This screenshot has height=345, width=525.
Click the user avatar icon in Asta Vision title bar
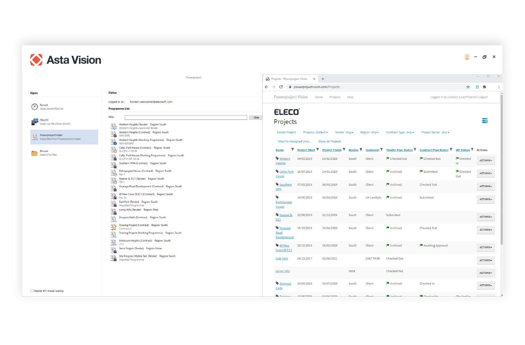click(467, 57)
